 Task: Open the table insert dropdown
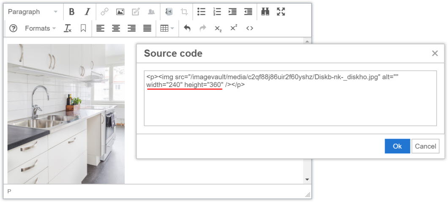(167, 28)
